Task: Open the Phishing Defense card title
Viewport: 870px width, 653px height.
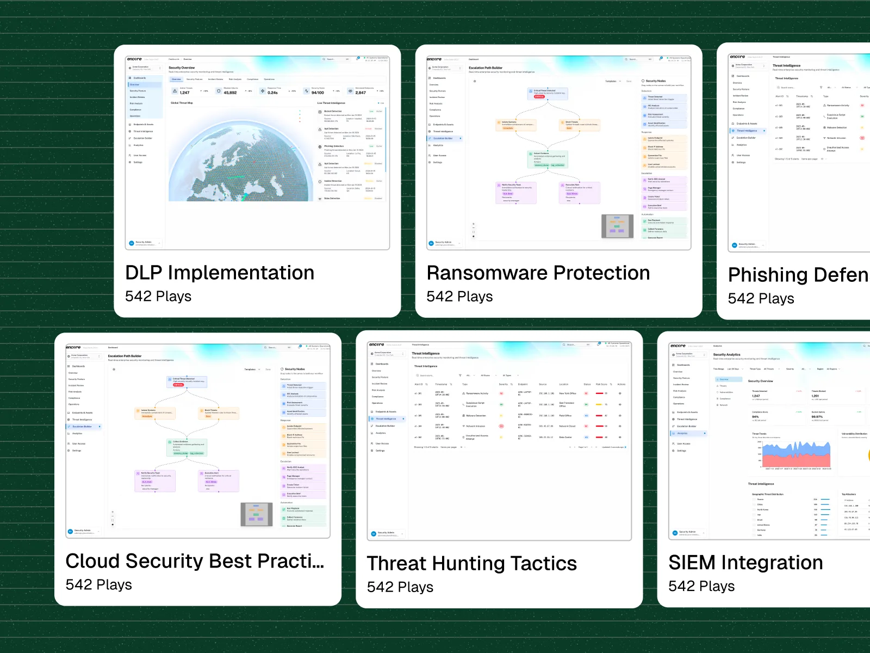Action: [799, 275]
